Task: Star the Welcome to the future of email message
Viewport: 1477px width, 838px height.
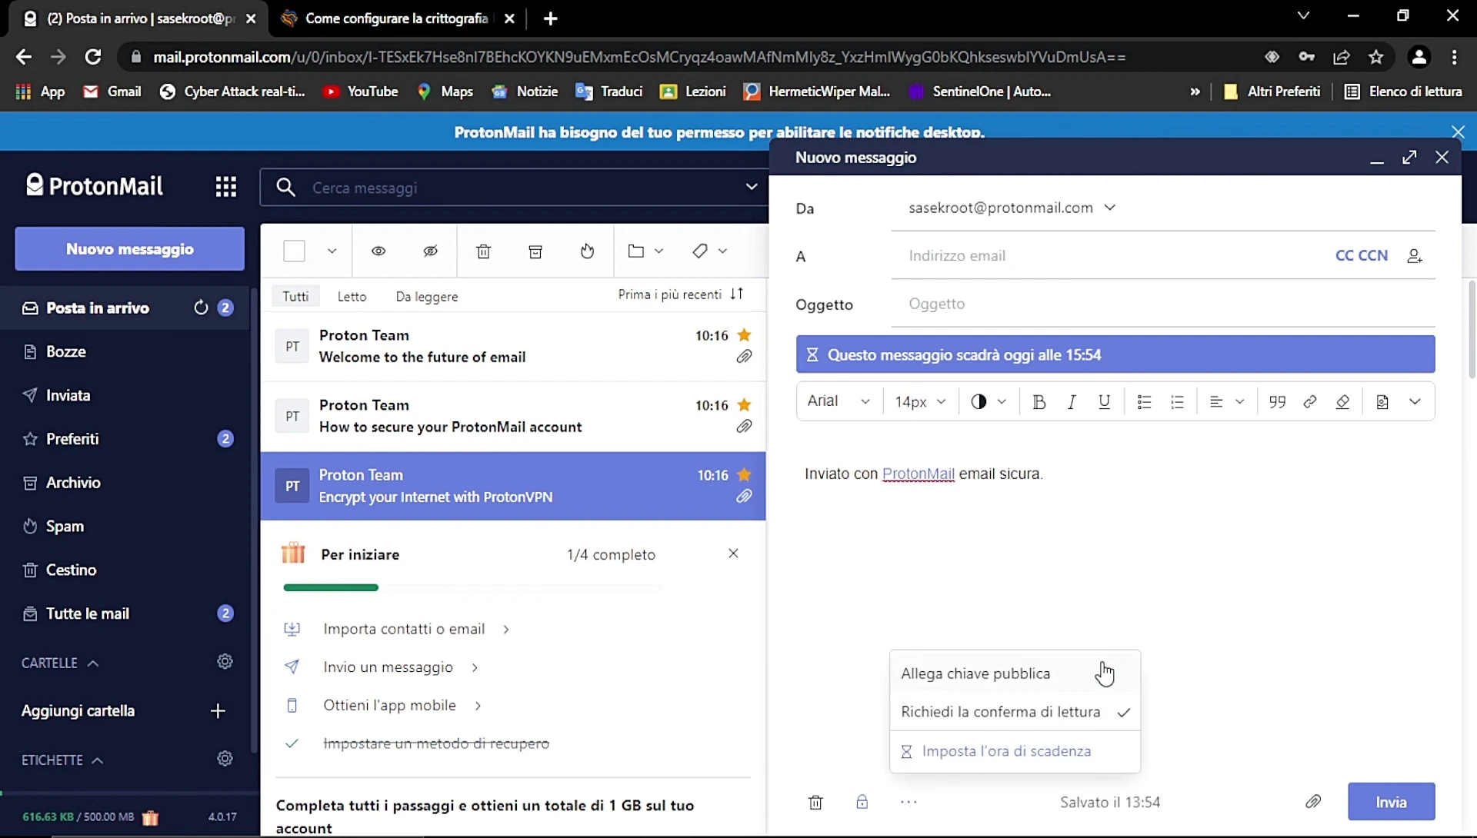Action: coord(743,335)
